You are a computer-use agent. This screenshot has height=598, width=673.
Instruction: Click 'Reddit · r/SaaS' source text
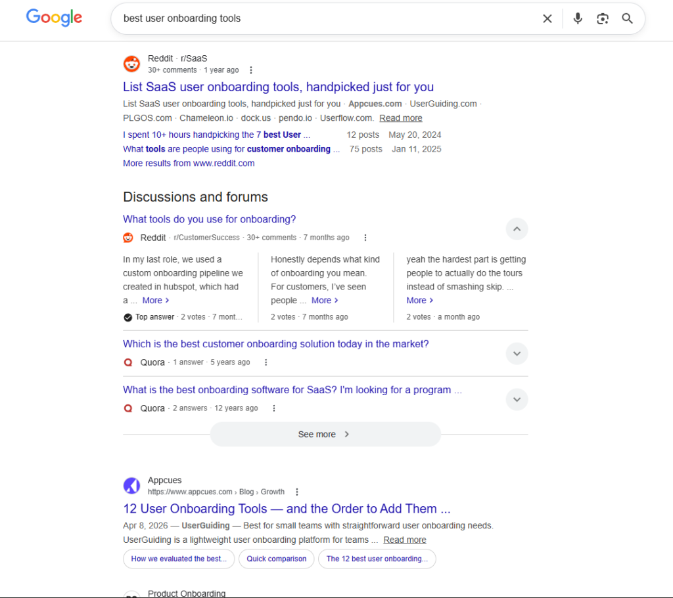tap(177, 58)
